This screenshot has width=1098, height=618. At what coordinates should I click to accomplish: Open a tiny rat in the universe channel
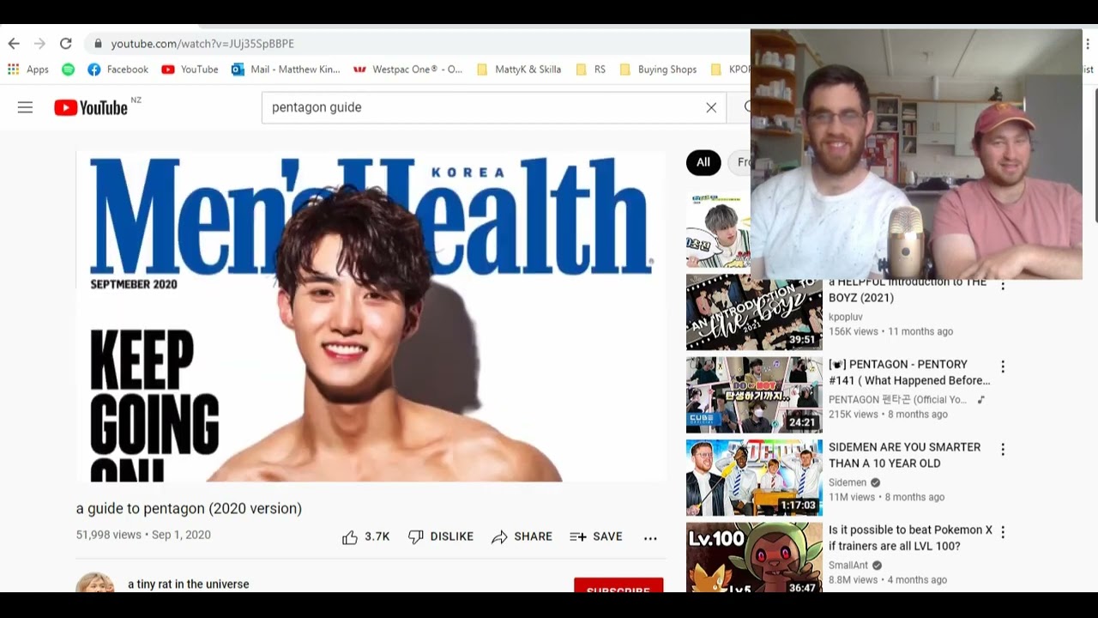pyautogui.click(x=189, y=584)
